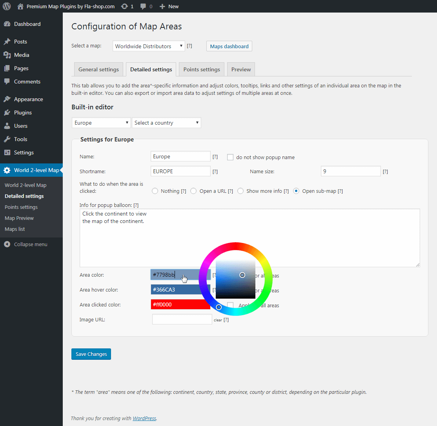Click help marker next to Open sub-map
The image size is (437, 426).
tap(340, 191)
